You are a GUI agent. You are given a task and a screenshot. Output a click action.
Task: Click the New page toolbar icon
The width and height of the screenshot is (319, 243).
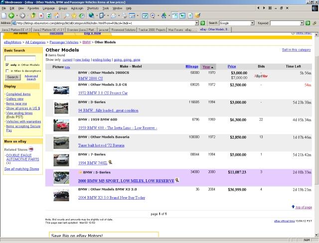point(4,15)
